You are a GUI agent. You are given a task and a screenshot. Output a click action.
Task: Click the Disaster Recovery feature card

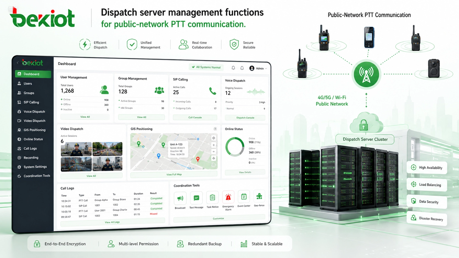click(427, 219)
